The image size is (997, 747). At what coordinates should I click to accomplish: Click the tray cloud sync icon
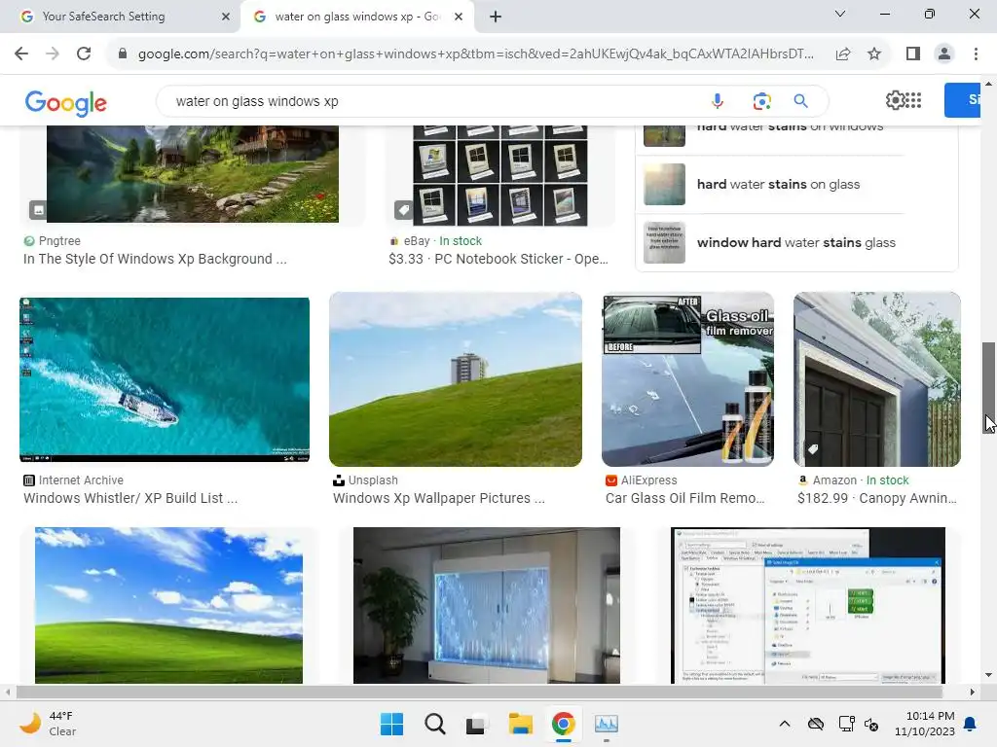coord(816,724)
